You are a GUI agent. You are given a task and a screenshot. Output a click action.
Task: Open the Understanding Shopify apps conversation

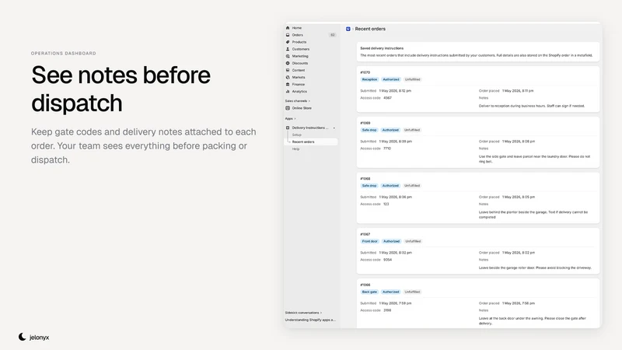pos(310,320)
